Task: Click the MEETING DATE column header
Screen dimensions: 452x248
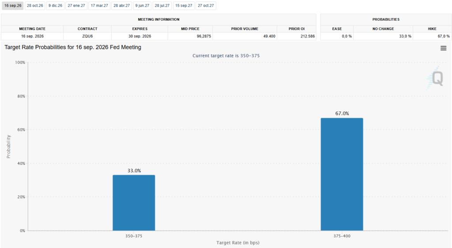Action: [32, 29]
